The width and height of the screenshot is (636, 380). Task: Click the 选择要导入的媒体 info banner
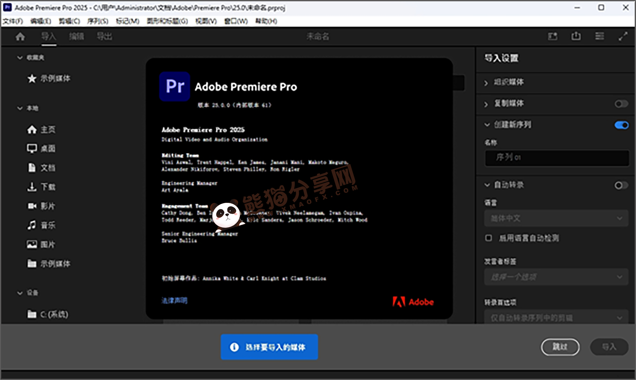(x=269, y=347)
